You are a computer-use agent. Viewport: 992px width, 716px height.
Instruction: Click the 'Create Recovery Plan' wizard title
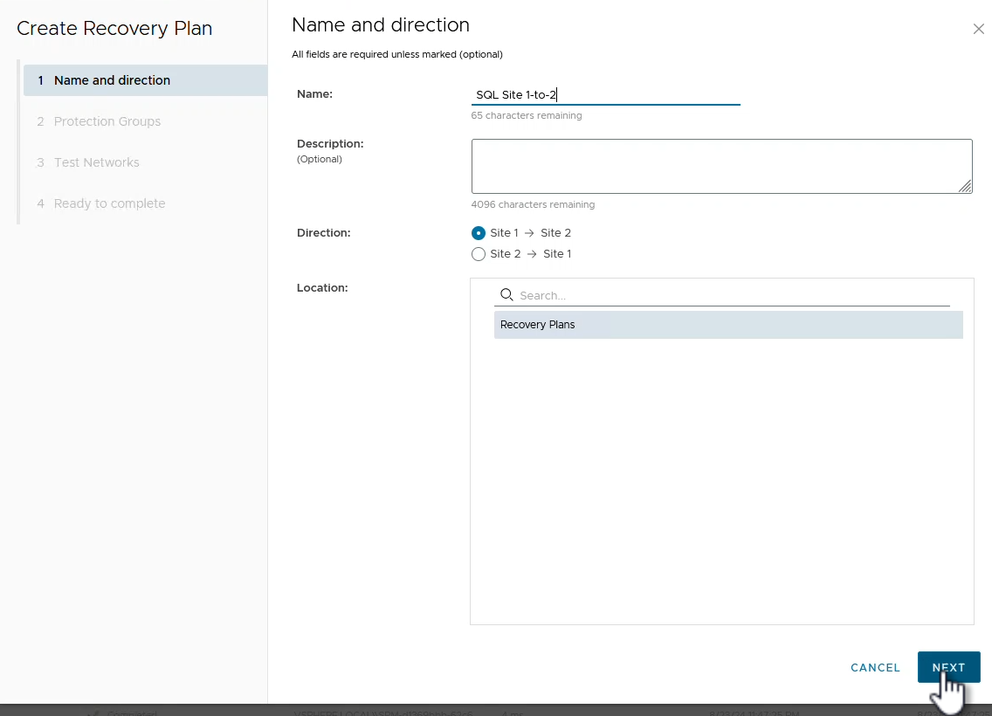click(114, 28)
